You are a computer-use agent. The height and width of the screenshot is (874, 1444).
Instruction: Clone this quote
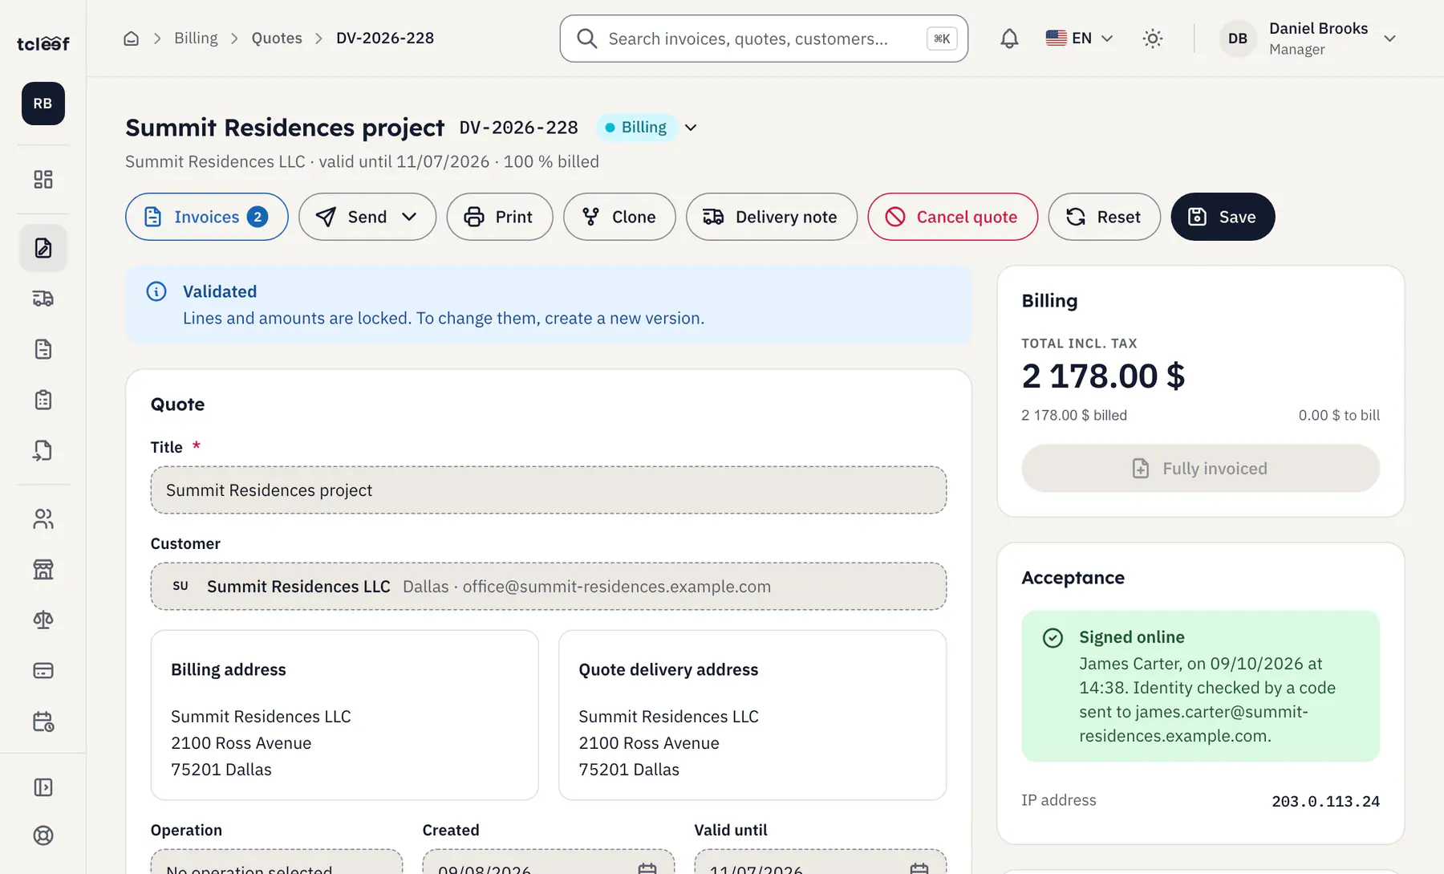coord(619,217)
